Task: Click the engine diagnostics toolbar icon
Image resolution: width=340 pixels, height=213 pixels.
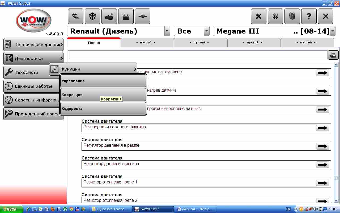Action: (109, 17)
